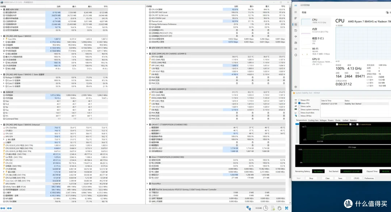The width and height of the screenshot is (391, 212).
Task: Click AIDA64 CPUID button
Action: point(357,178)
